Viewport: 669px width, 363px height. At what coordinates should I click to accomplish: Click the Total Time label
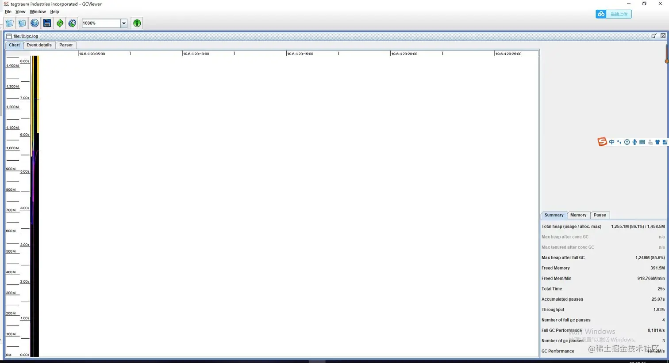(552, 289)
